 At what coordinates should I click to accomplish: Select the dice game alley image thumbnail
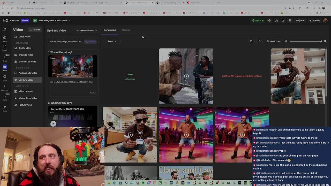(73, 66)
